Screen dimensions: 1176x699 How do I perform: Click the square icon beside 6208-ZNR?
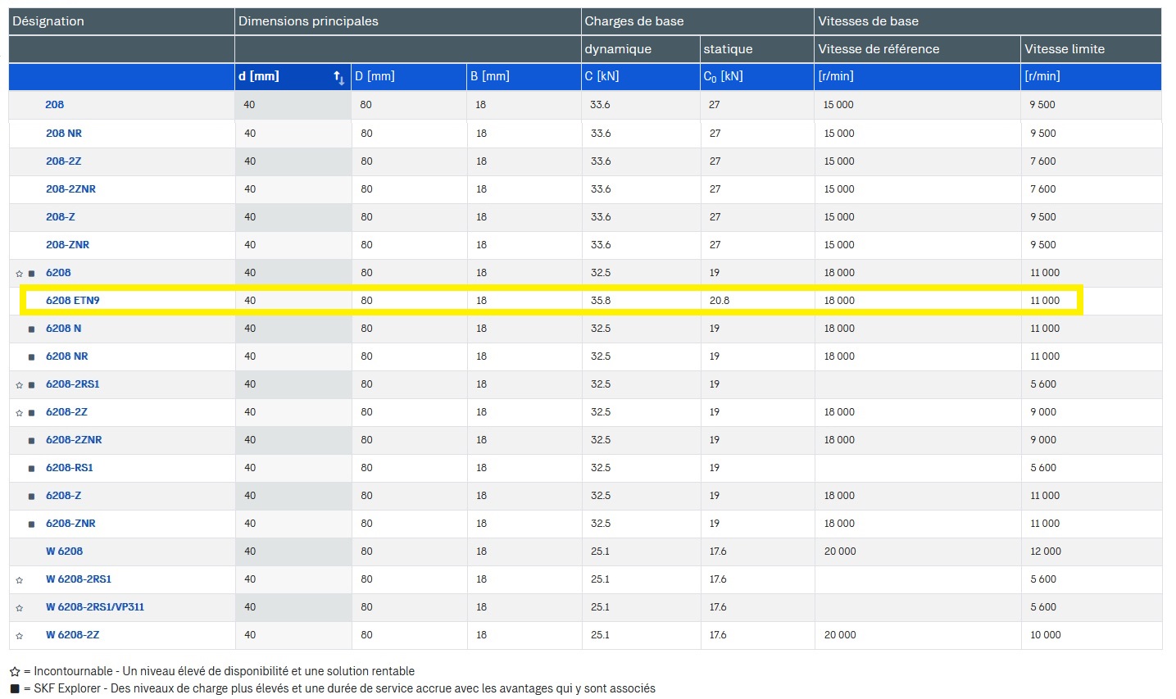click(x=31, y=524)
